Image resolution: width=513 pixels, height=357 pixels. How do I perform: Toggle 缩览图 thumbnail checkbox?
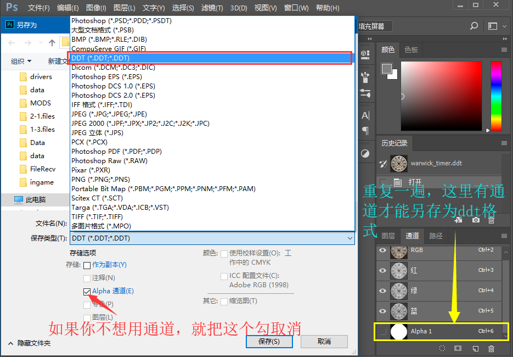click(x=224, y=302)
